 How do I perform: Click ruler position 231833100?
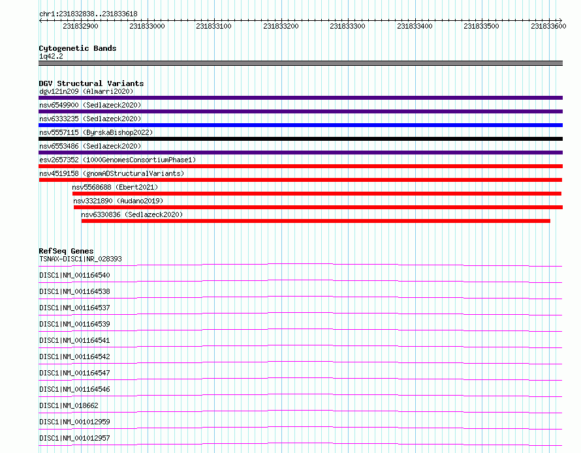(x=214, y=26)
